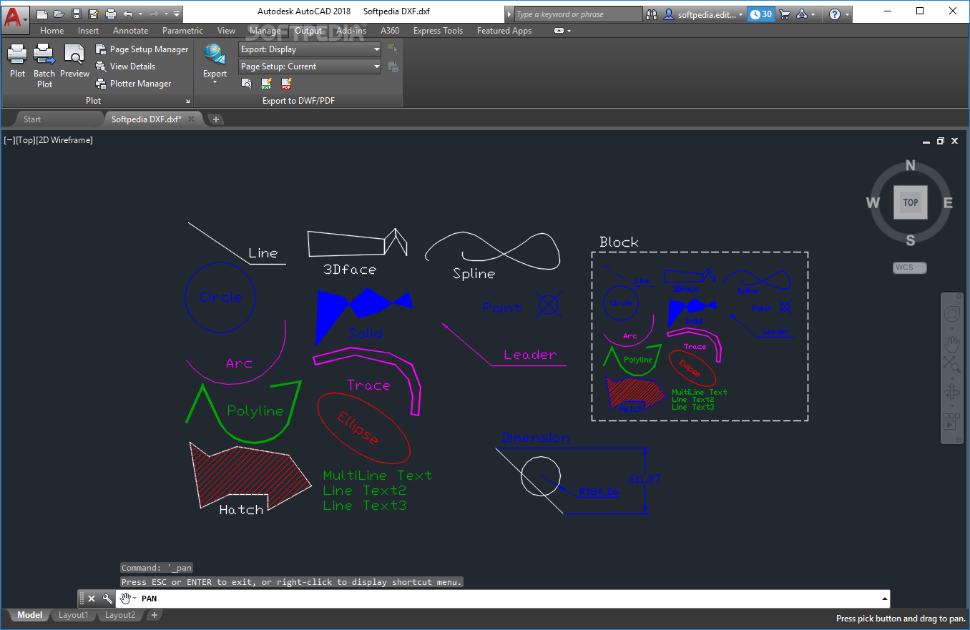Click the Export to DWF icon
This screenshot has width=970, height=630.
(x=266, y=84)
